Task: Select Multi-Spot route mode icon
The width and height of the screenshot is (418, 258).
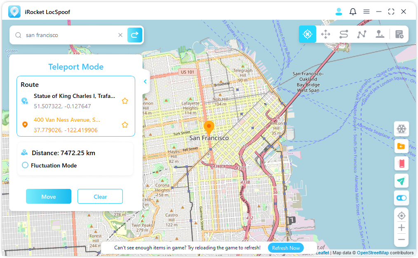Action: [362, 34]
